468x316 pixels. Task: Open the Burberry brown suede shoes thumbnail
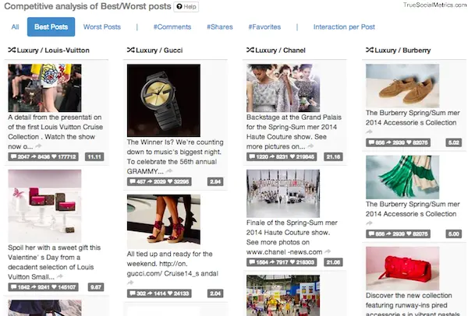tap(402, 86)
